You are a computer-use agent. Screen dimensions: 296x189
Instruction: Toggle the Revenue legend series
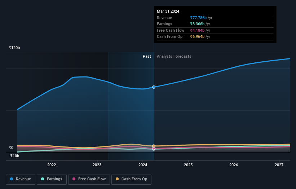click(x=21, y=179)
